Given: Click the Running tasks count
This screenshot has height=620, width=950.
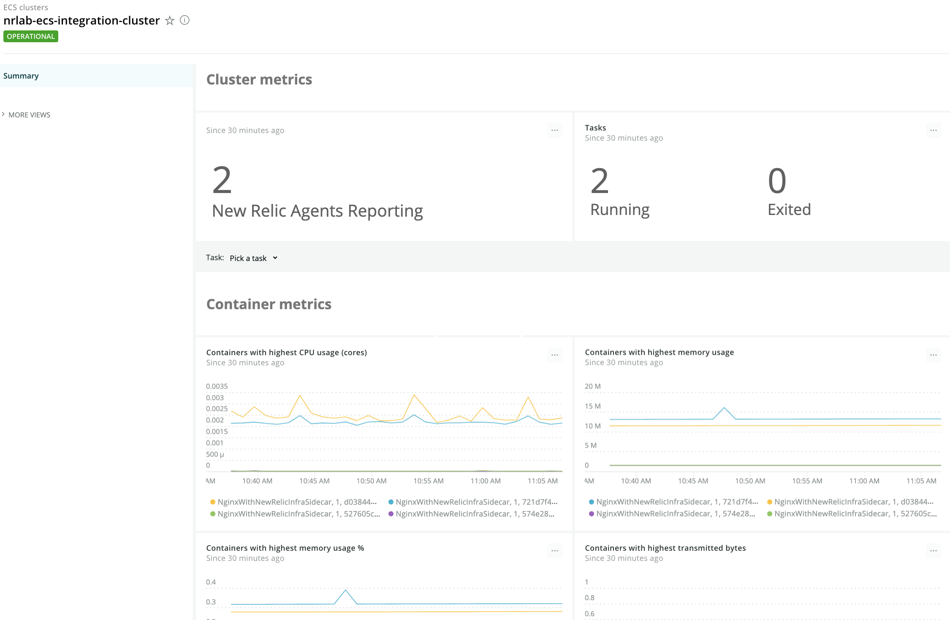Looking at the screenshot, I should tap(600, 181).
